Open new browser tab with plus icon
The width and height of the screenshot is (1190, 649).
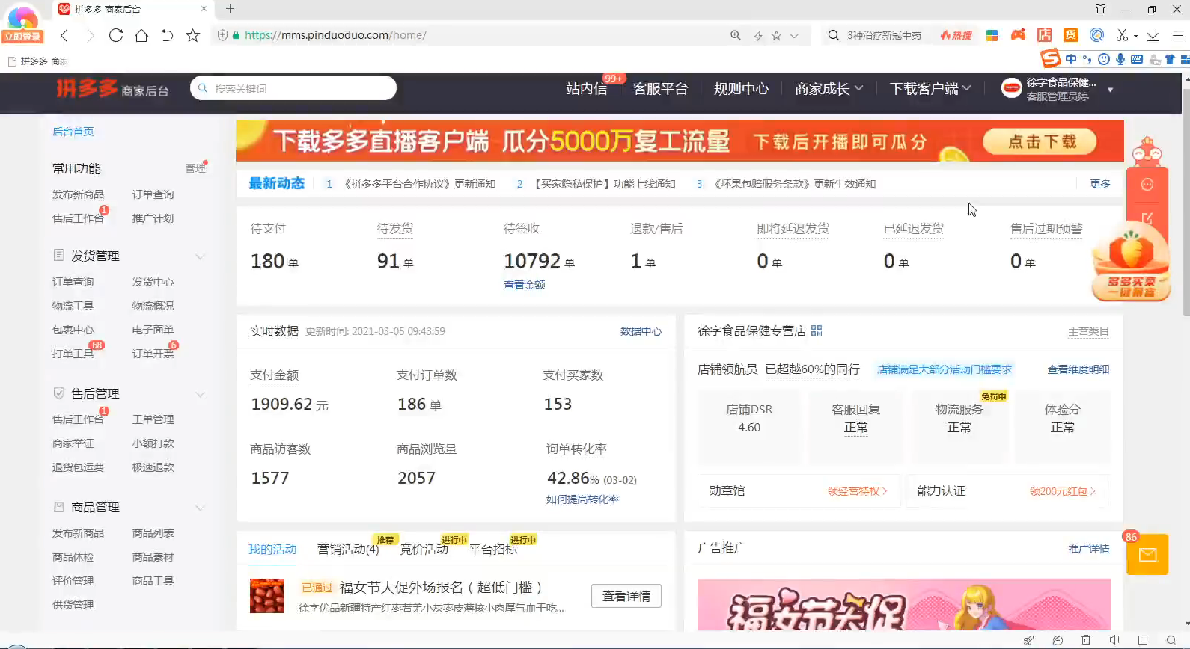tap(230, 9)
